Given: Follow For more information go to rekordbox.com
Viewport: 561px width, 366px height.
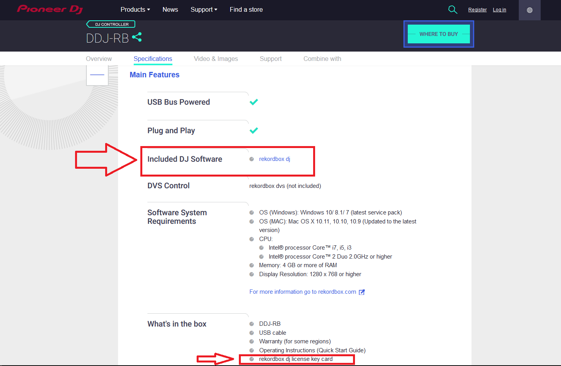Looking at the screenshot, I should tap(303, 292).
